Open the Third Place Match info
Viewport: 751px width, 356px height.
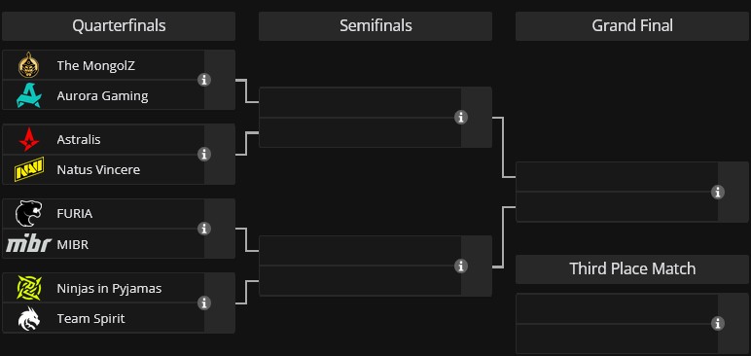pos(718,324)
